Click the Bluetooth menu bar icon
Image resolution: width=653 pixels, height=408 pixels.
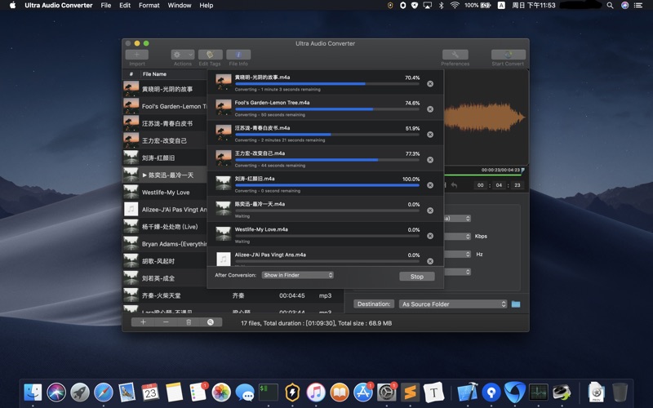pos(441,6)
